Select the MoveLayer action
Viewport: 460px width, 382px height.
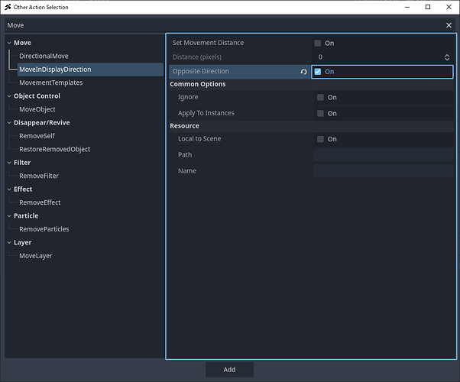pos(35,256)
